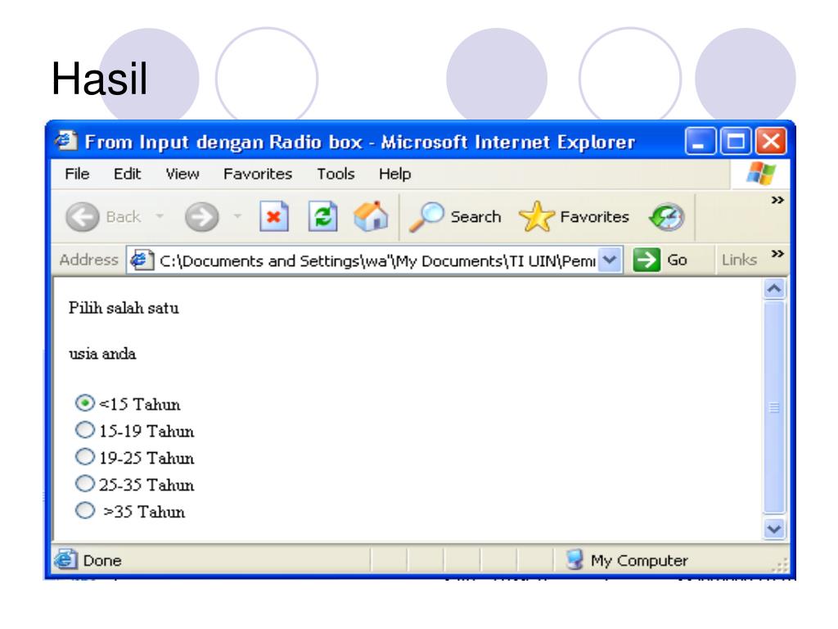Screen dimensions: 838x629
Task: Click the My Computer zone icon
Action: [x=574, y=559]
